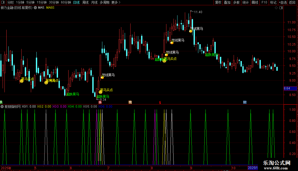
Task: Click the green XG4: 0.00 value
Action: (x=74, y=107)
